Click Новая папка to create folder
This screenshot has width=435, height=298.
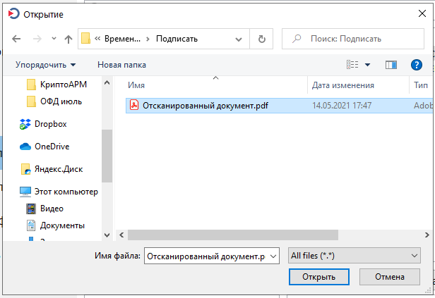tap(121, 65)
